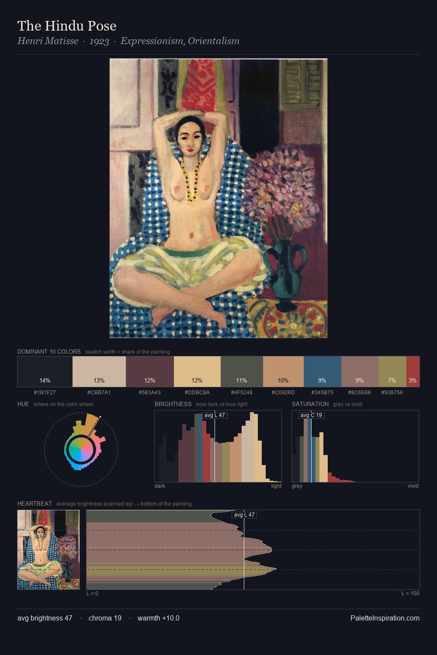Click the hex code #4F5248
This screenshot has width=437, height=655.
(x=242, y=393)
